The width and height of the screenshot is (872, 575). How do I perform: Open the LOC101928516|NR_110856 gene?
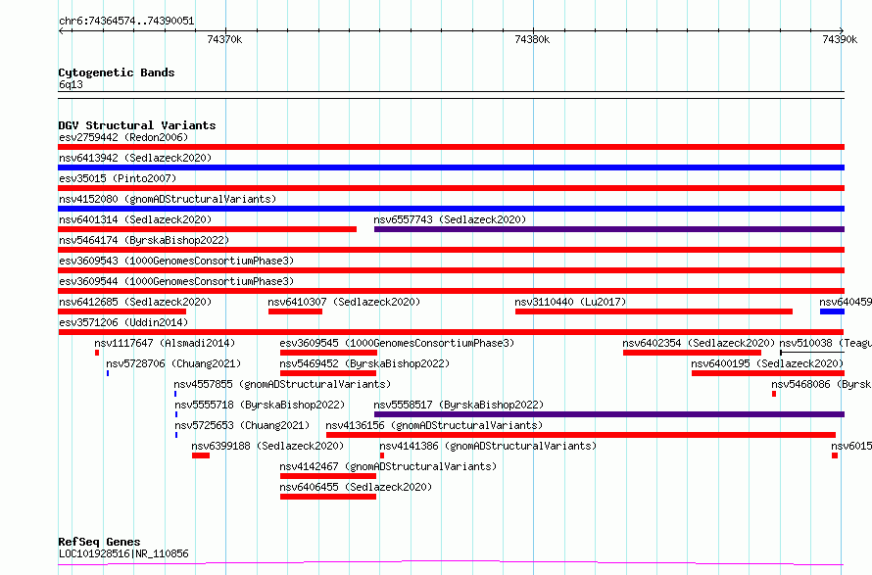tap(123, 553)
